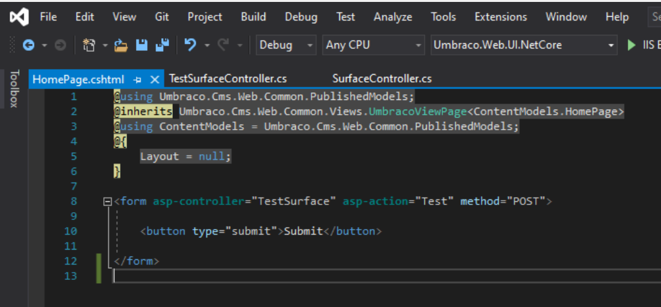Click ContentModels.HomePage in line 2
This screenshot has width=661, height=307.
point(546,112)
